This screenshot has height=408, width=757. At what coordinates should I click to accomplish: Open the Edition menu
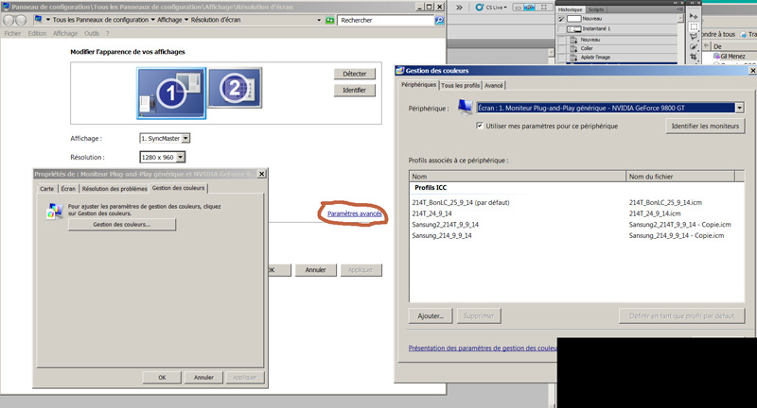[37, 33]
